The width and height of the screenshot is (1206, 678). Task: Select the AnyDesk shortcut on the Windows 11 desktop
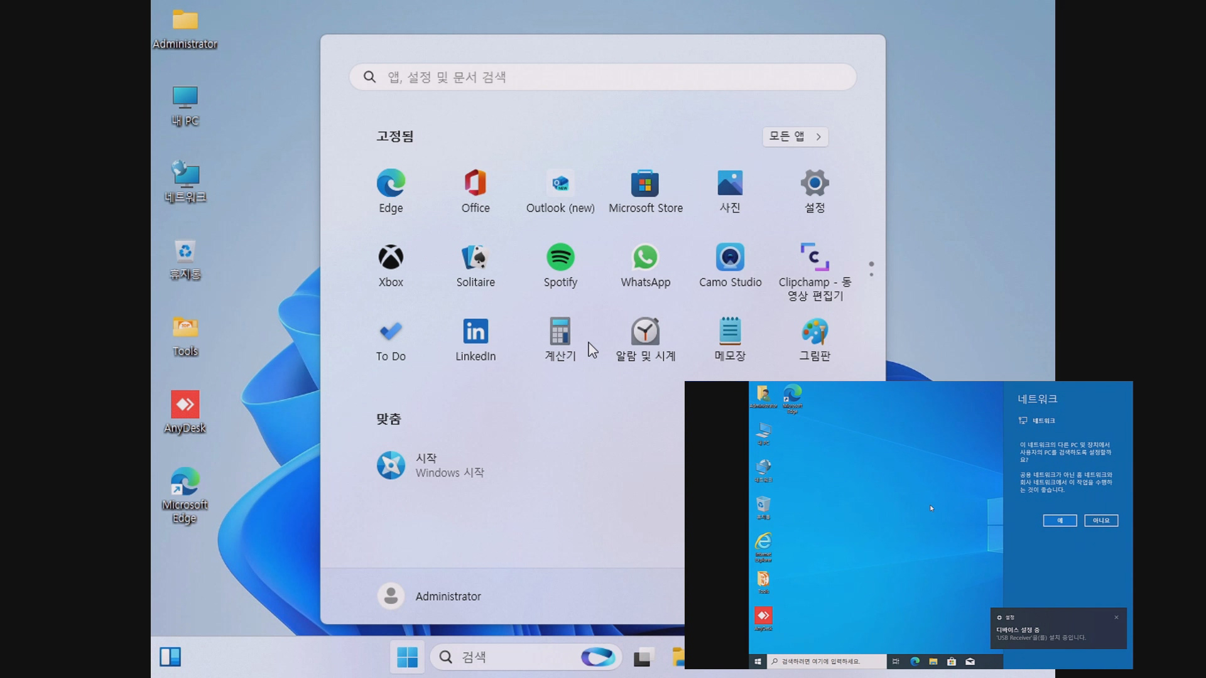185,412
